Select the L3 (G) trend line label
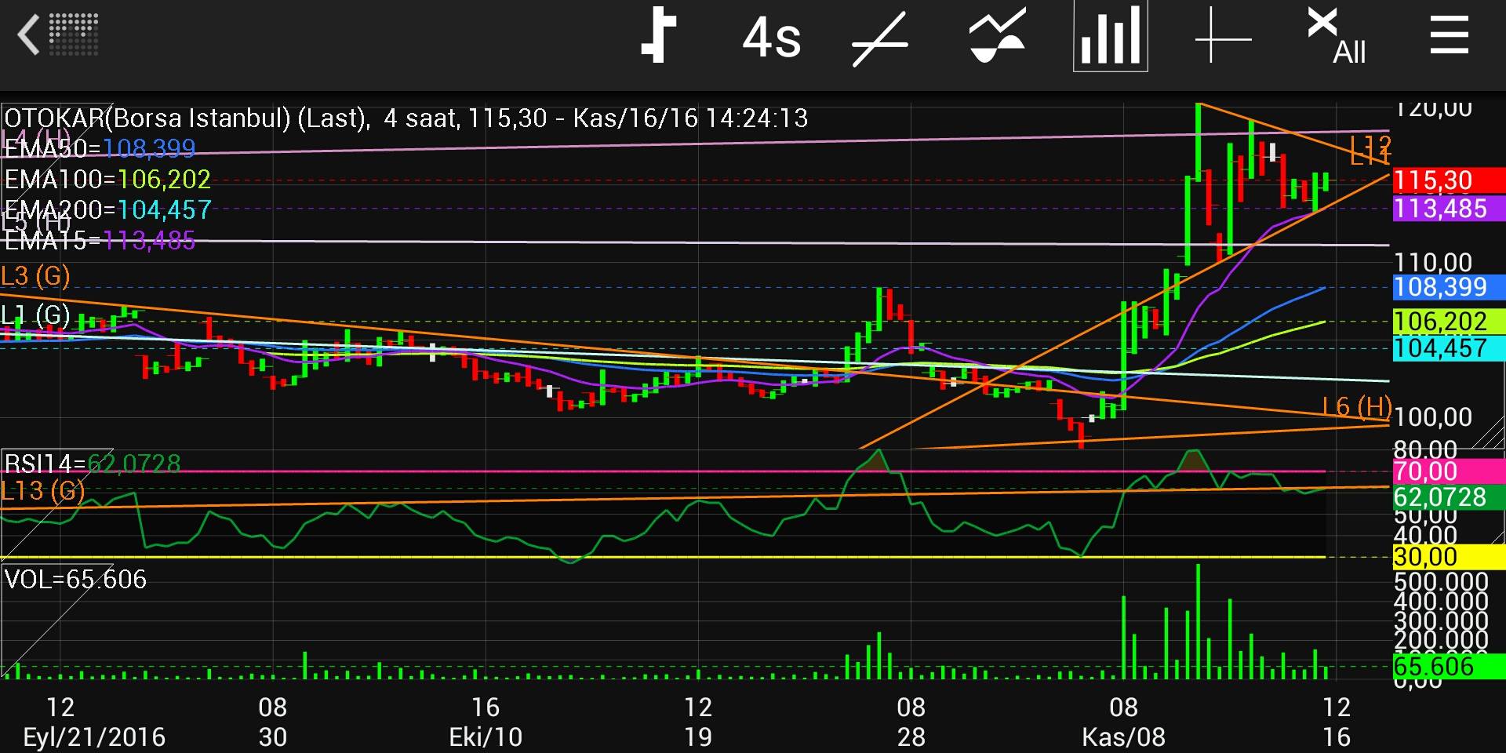1506x753 pixels. pyautogui.click(x=35, y=276)
